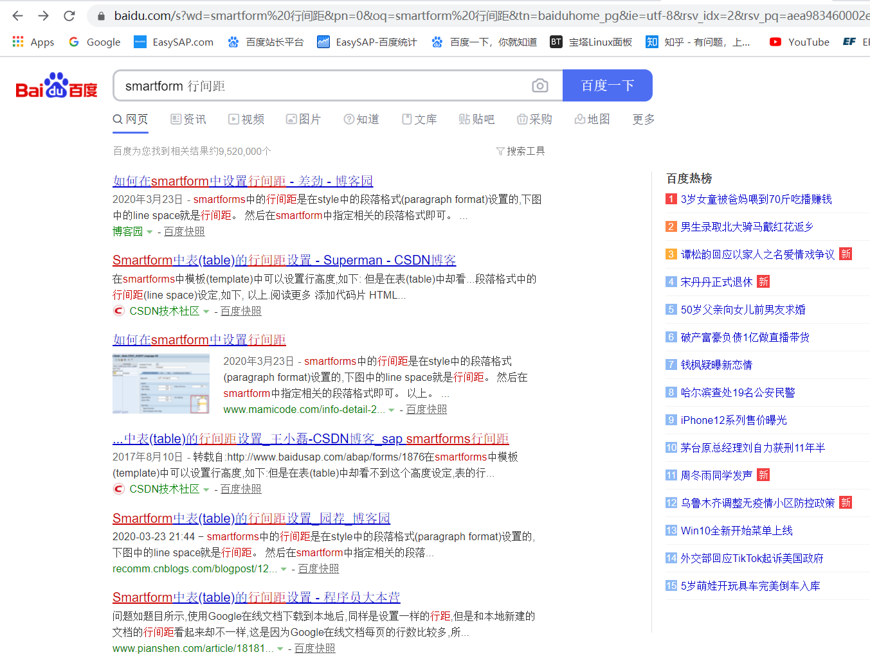Open the EasySAP.com bookmark
The height and width of the screenshot is (668, 870).
tap(174, 42)
